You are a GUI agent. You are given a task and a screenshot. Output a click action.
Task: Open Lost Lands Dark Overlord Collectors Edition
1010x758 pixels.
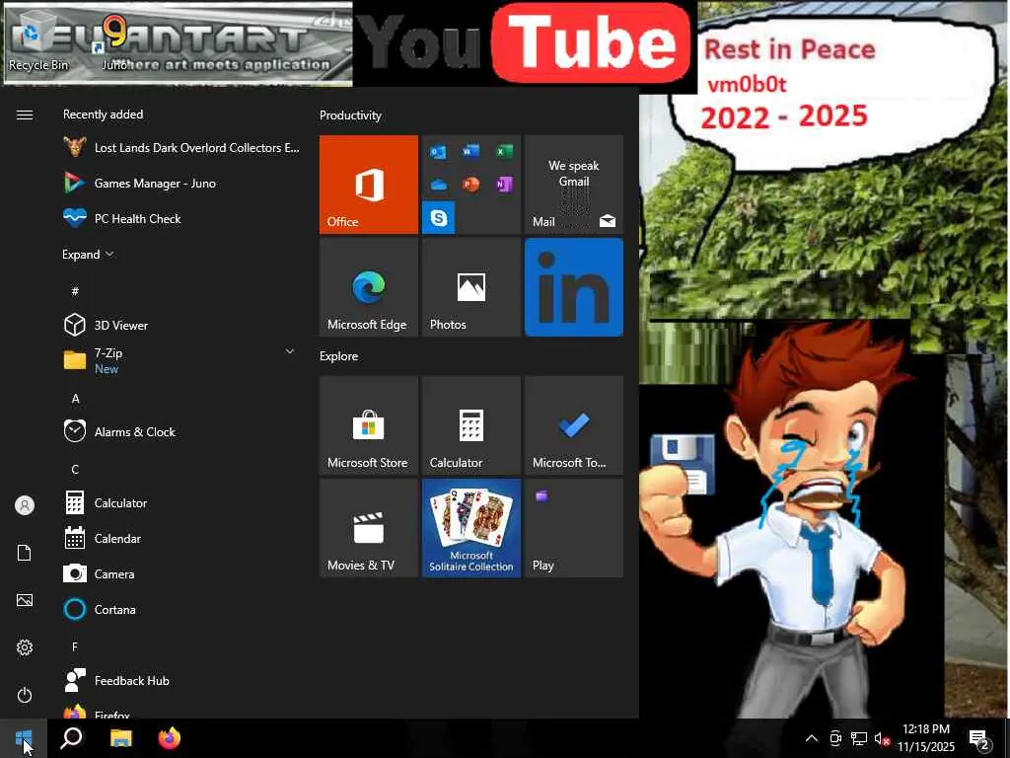[x=181, y=148]
